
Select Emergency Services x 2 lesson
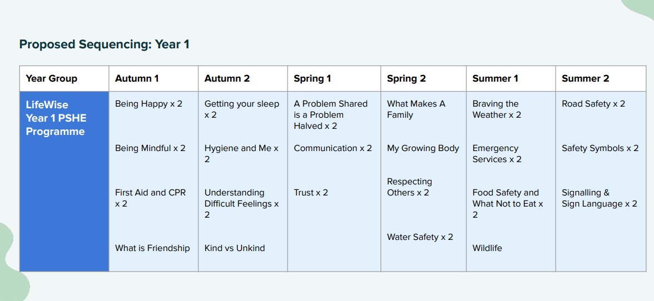(497, 154)
